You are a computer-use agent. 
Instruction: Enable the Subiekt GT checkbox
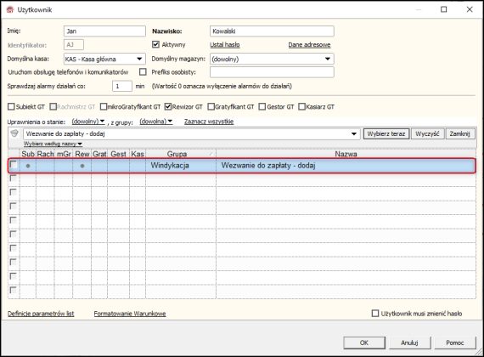(11, 106)
